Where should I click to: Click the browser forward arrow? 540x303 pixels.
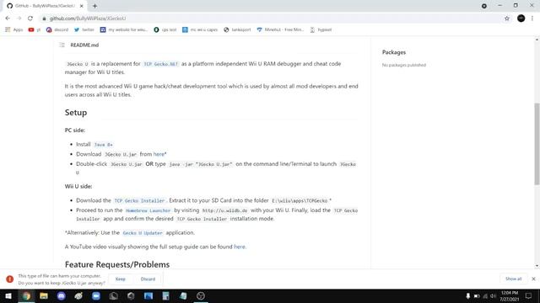coord(19,19)
